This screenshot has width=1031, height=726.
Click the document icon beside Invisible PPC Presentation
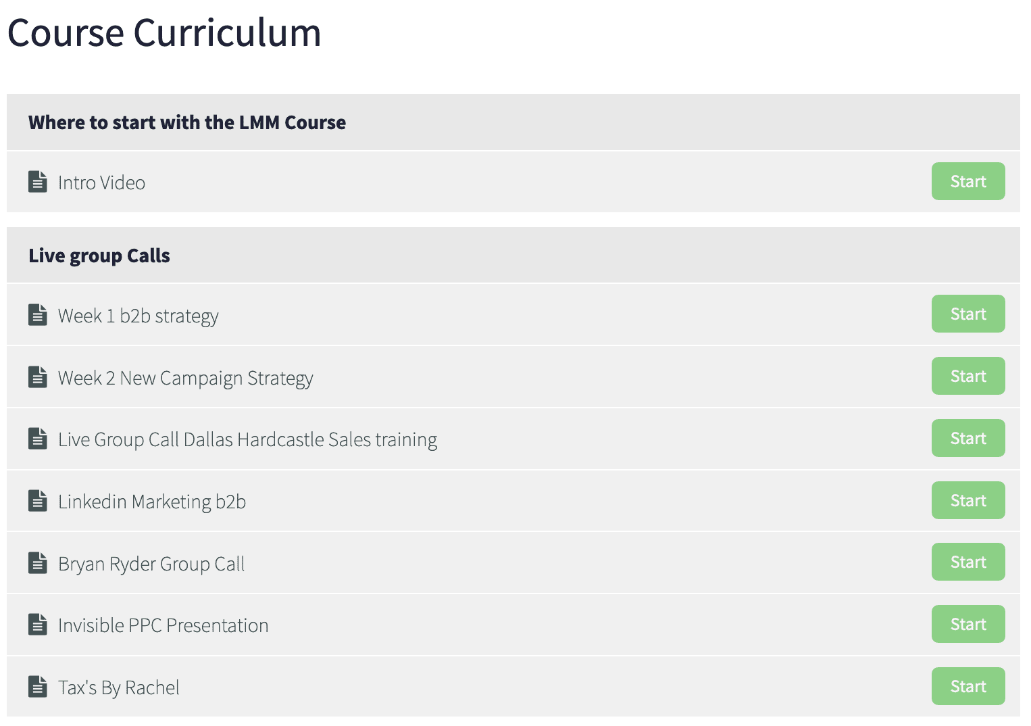pyautogui.click(x=38, y=625)
